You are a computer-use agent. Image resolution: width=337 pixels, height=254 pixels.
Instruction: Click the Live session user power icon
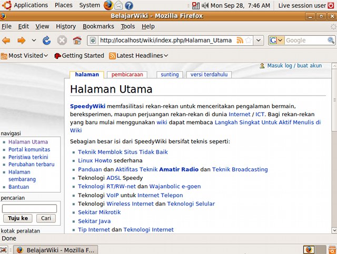[331, 5]
